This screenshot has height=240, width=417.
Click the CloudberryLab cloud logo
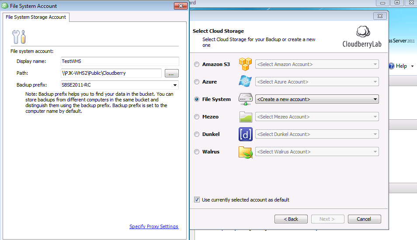tap(363, 31)
